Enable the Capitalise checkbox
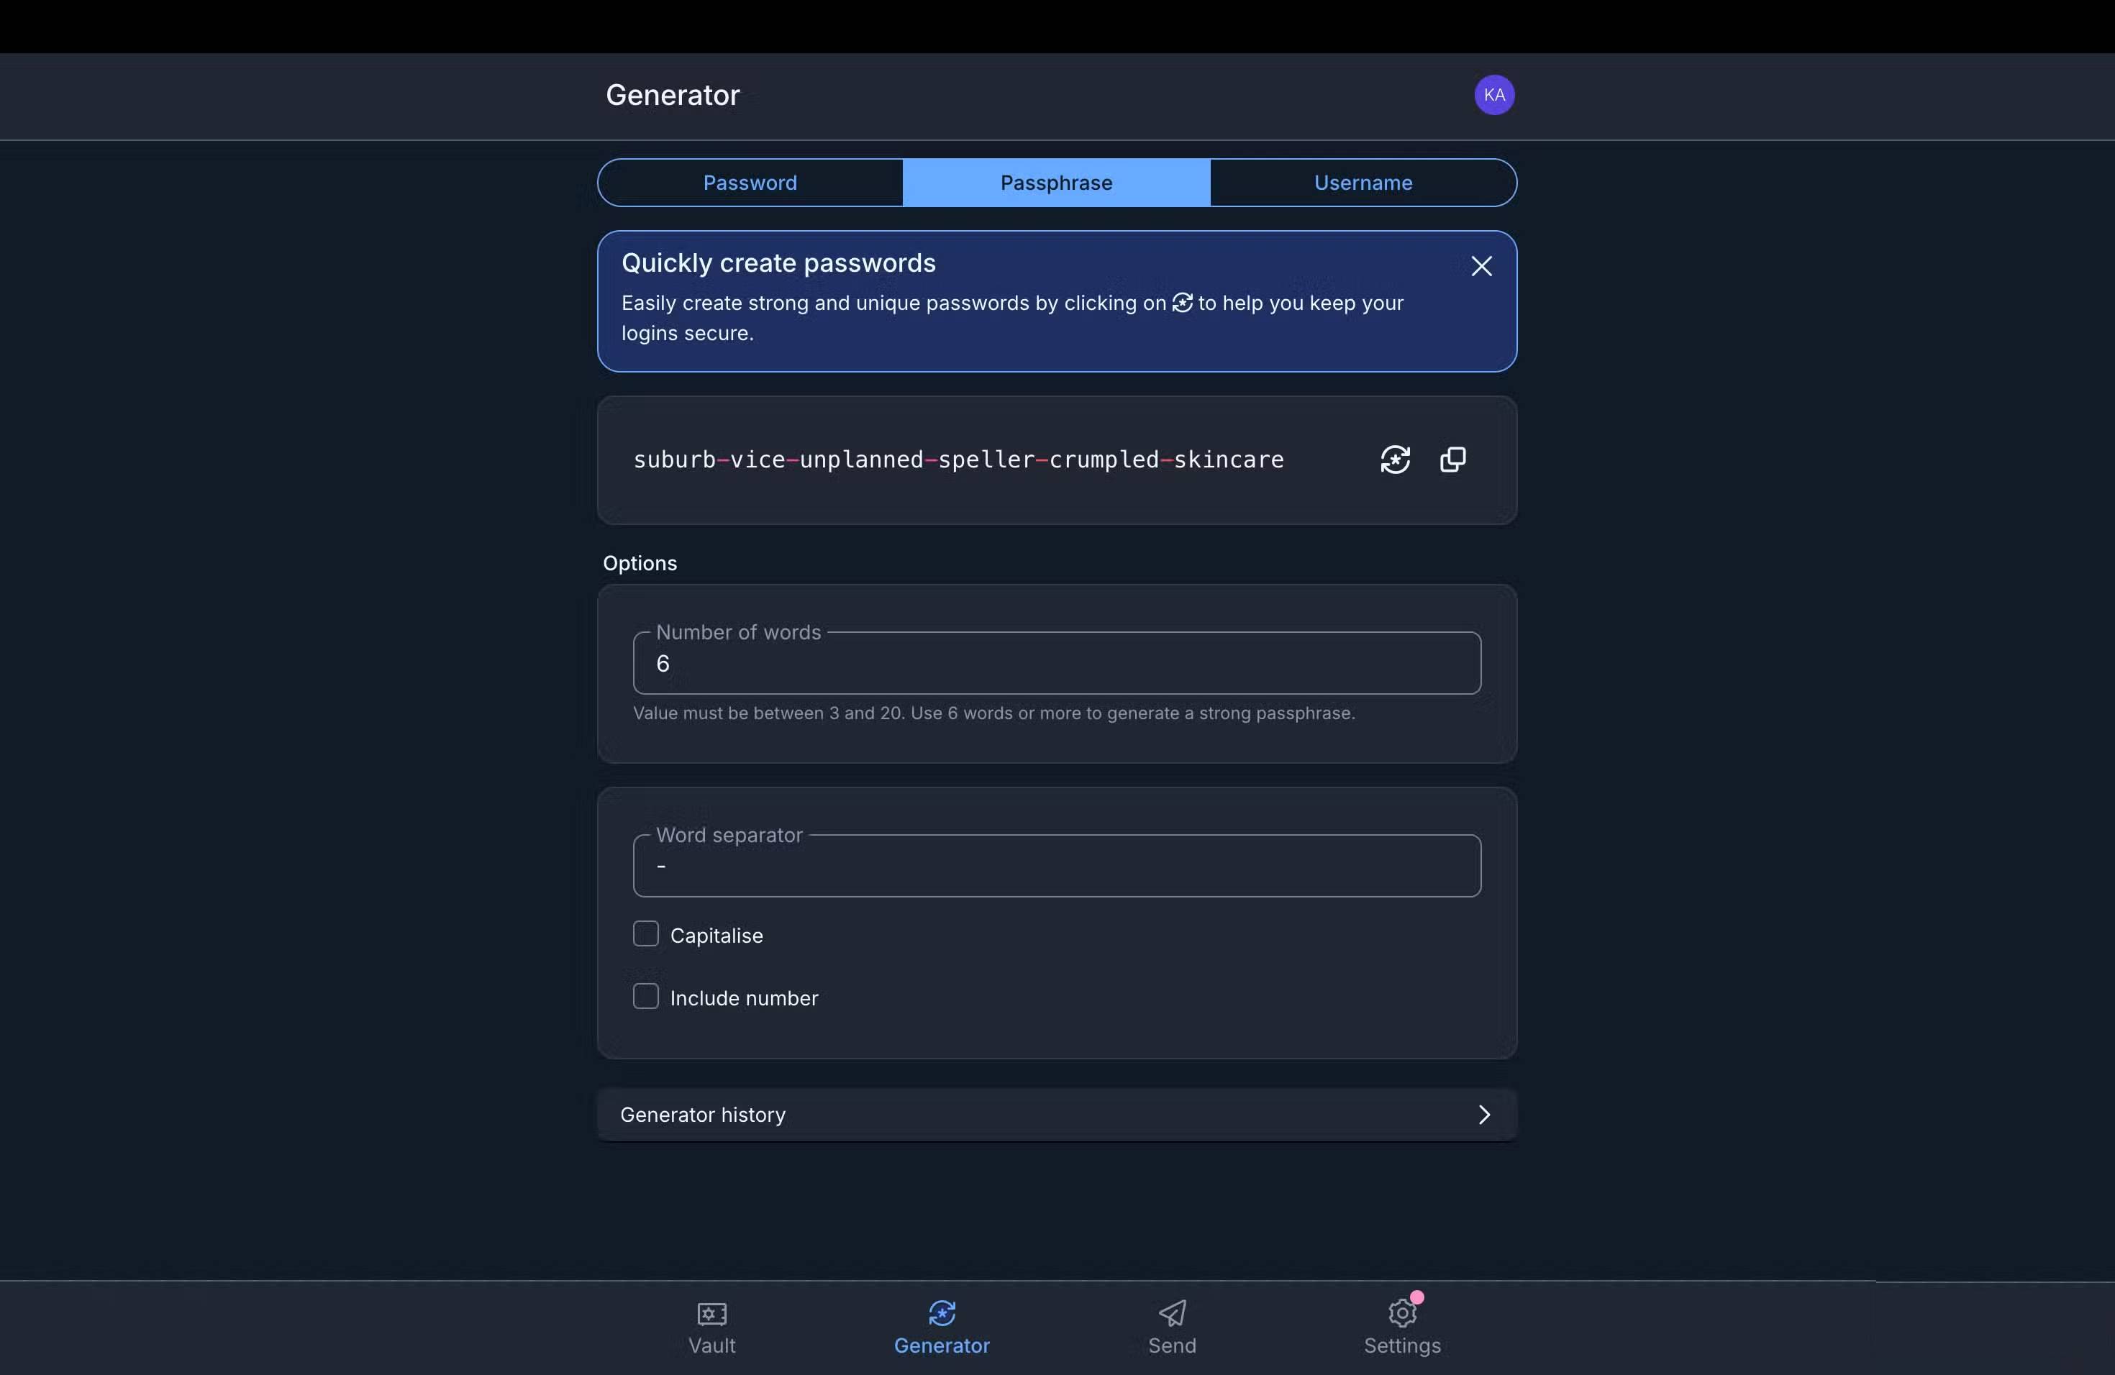Viewport: 2115px width, 1375px height. coord(646,933)
